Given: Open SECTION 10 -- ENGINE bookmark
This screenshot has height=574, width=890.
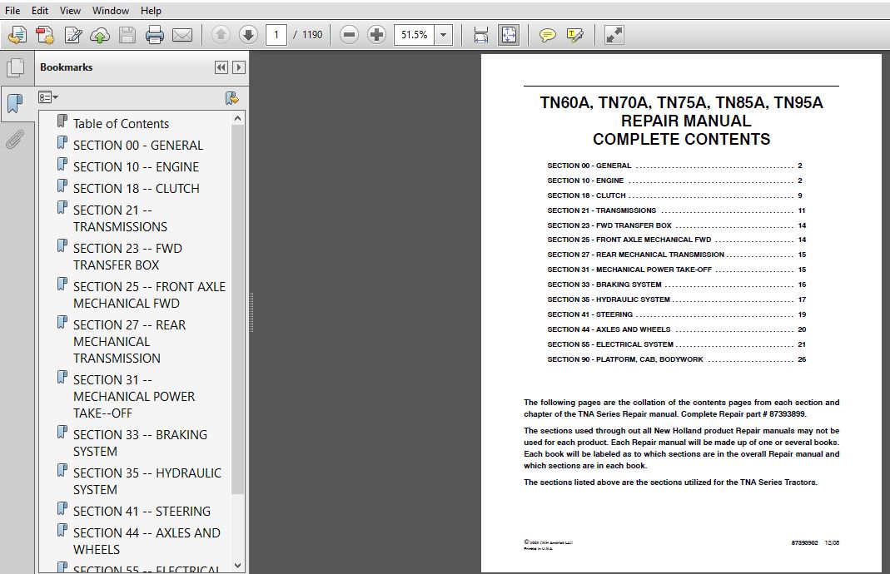Looking at the screenshot, I should click(137, 166).
